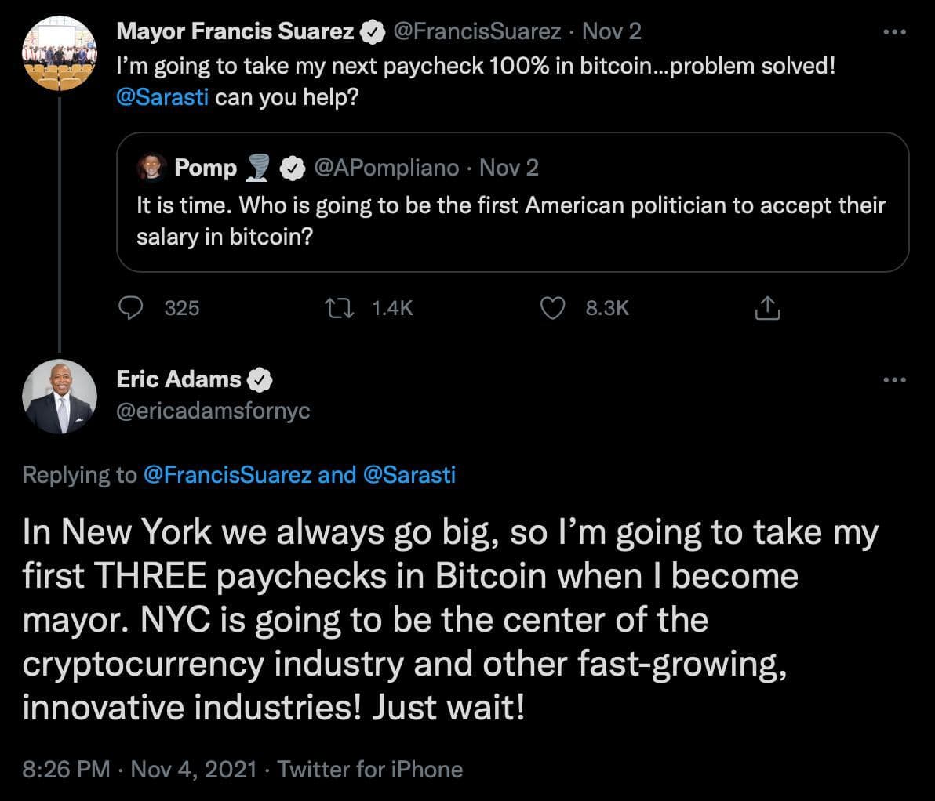Open three-dot menu on Eric Adams tweet

pyautogui.click(x=894, y=380)
